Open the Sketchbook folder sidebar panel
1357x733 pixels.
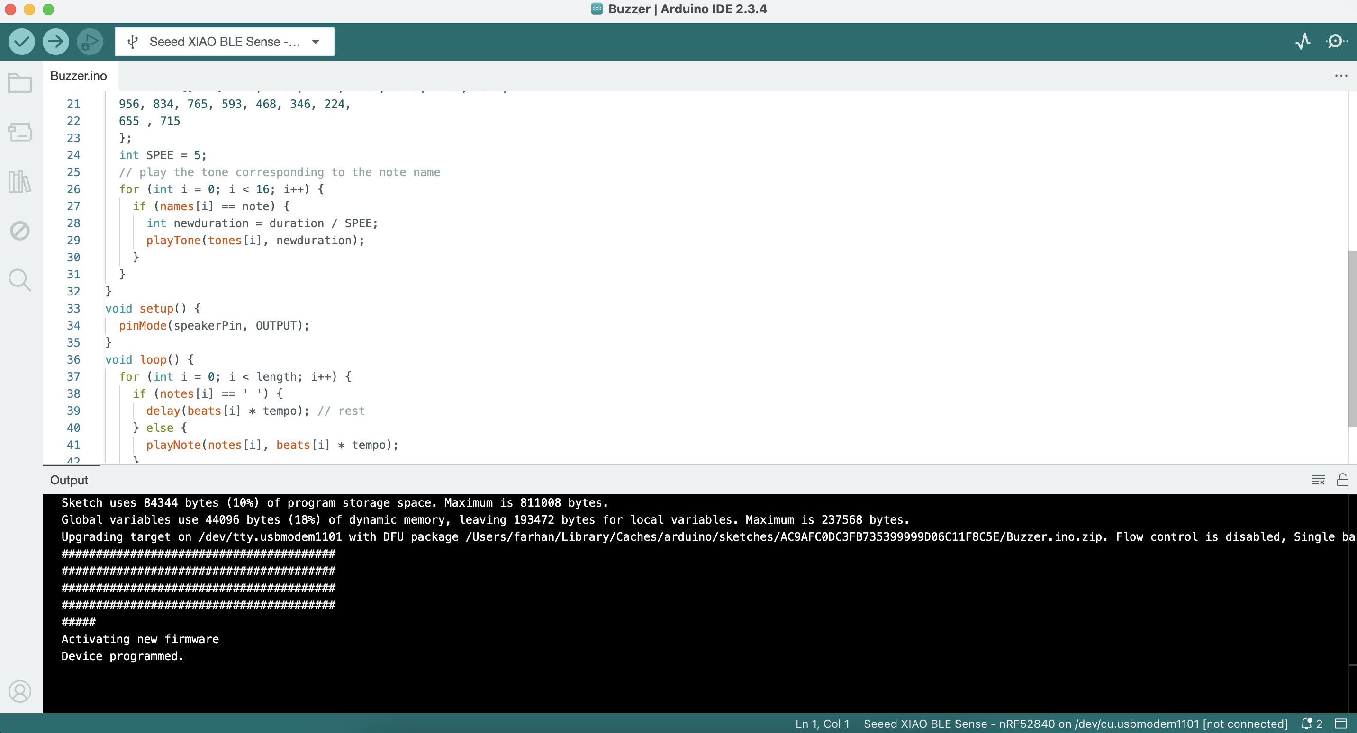(x=20, y=83)
